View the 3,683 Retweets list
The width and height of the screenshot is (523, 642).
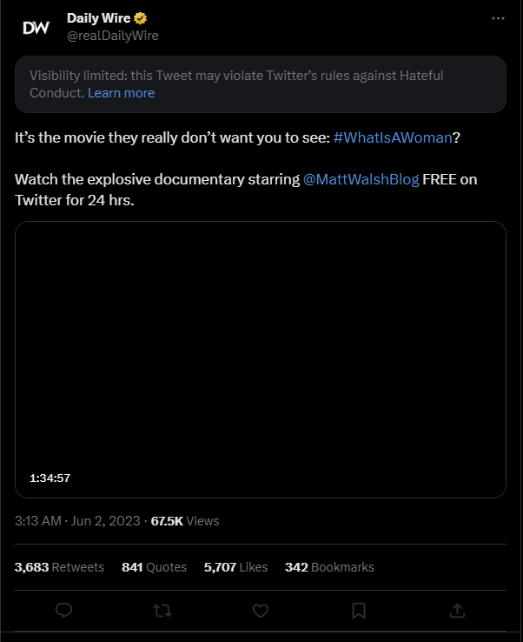pyautogui.click(x=59, y=567)
